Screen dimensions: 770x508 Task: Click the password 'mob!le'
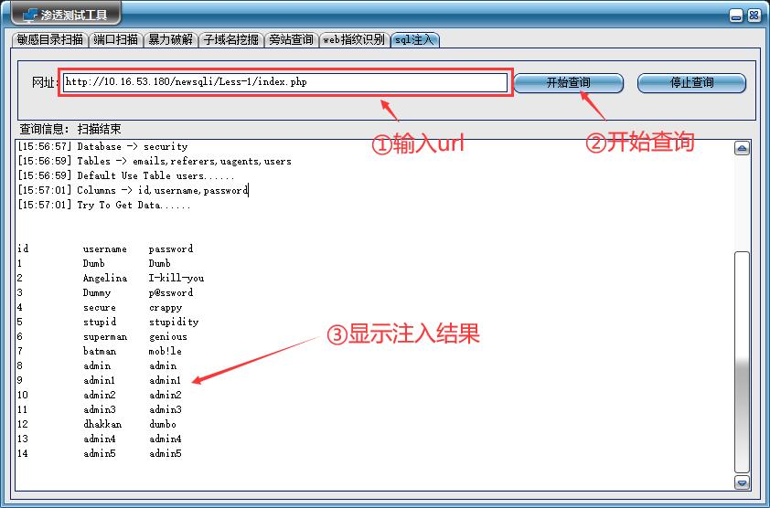click(165, 351)
